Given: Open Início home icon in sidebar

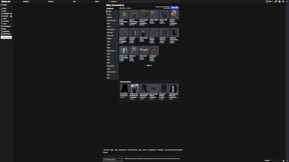Looking at the screenshot, I should (x=2, y=8).
